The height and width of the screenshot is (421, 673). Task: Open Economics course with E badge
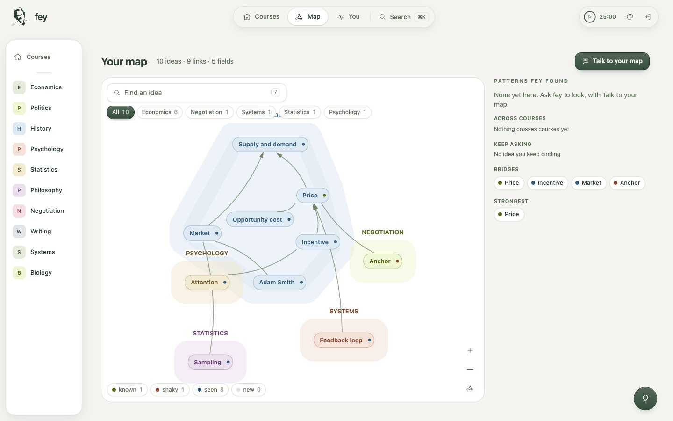[44, 87]
